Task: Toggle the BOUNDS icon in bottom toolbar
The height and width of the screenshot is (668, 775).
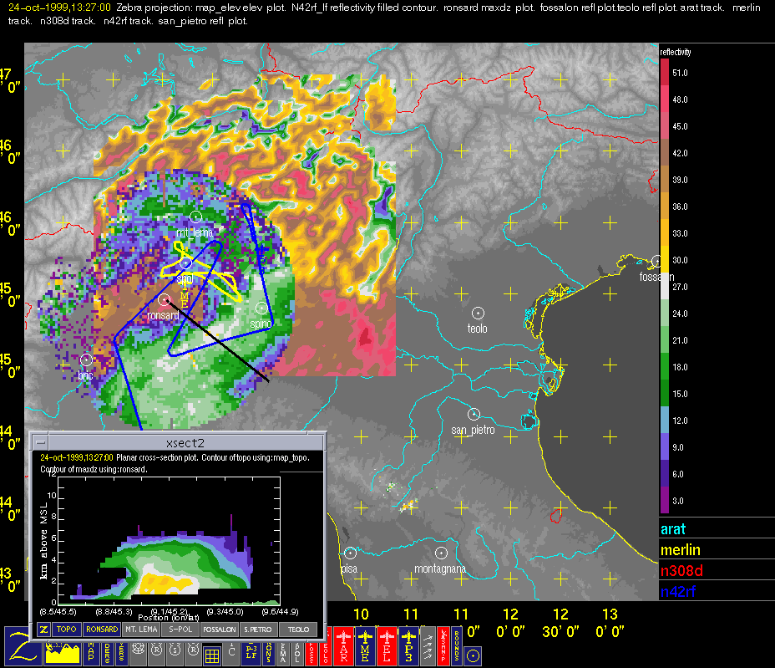Action: coord(457,645)
